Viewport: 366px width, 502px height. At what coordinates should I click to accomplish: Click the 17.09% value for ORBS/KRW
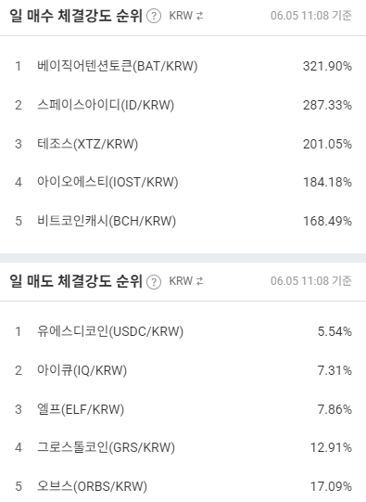pyautogui.click(x=331, y=486)
